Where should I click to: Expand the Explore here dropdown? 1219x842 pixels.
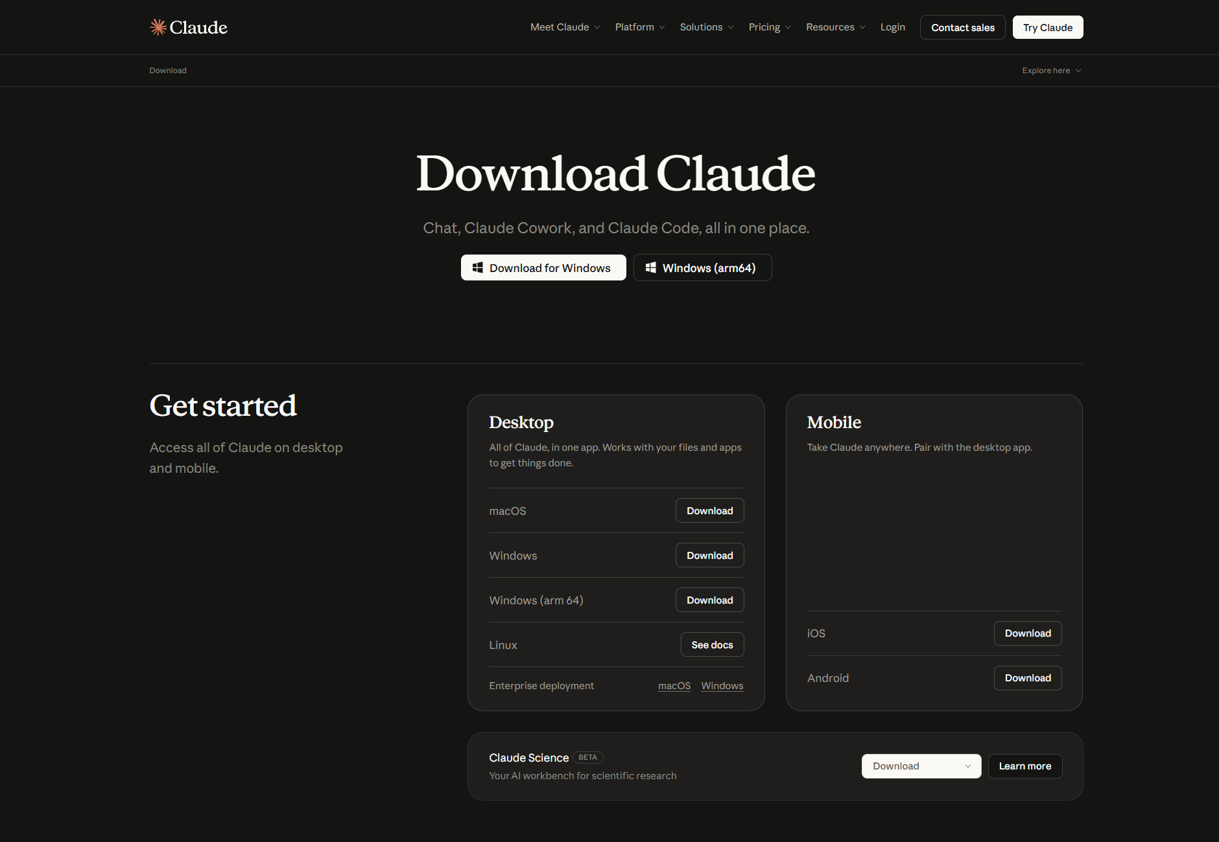pyautogui.click(x=1052, y=71)
